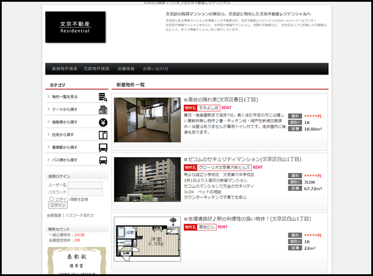
Task: Expand the 物件一覧を見る category arrow
Action: click(x=48, y=97)
